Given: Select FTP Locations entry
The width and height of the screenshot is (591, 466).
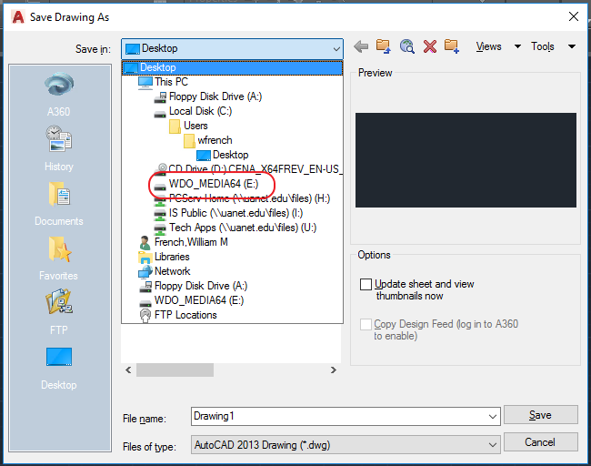Looking at the screenshot, I should (178, 315).
